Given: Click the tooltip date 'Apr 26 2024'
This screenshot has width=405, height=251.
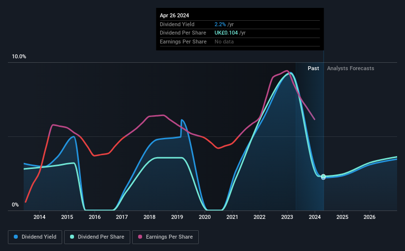Looking at the screenshot, I should coord(174,15).
